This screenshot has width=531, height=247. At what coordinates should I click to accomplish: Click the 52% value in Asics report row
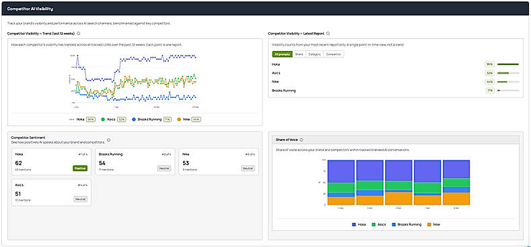(490, 72)
